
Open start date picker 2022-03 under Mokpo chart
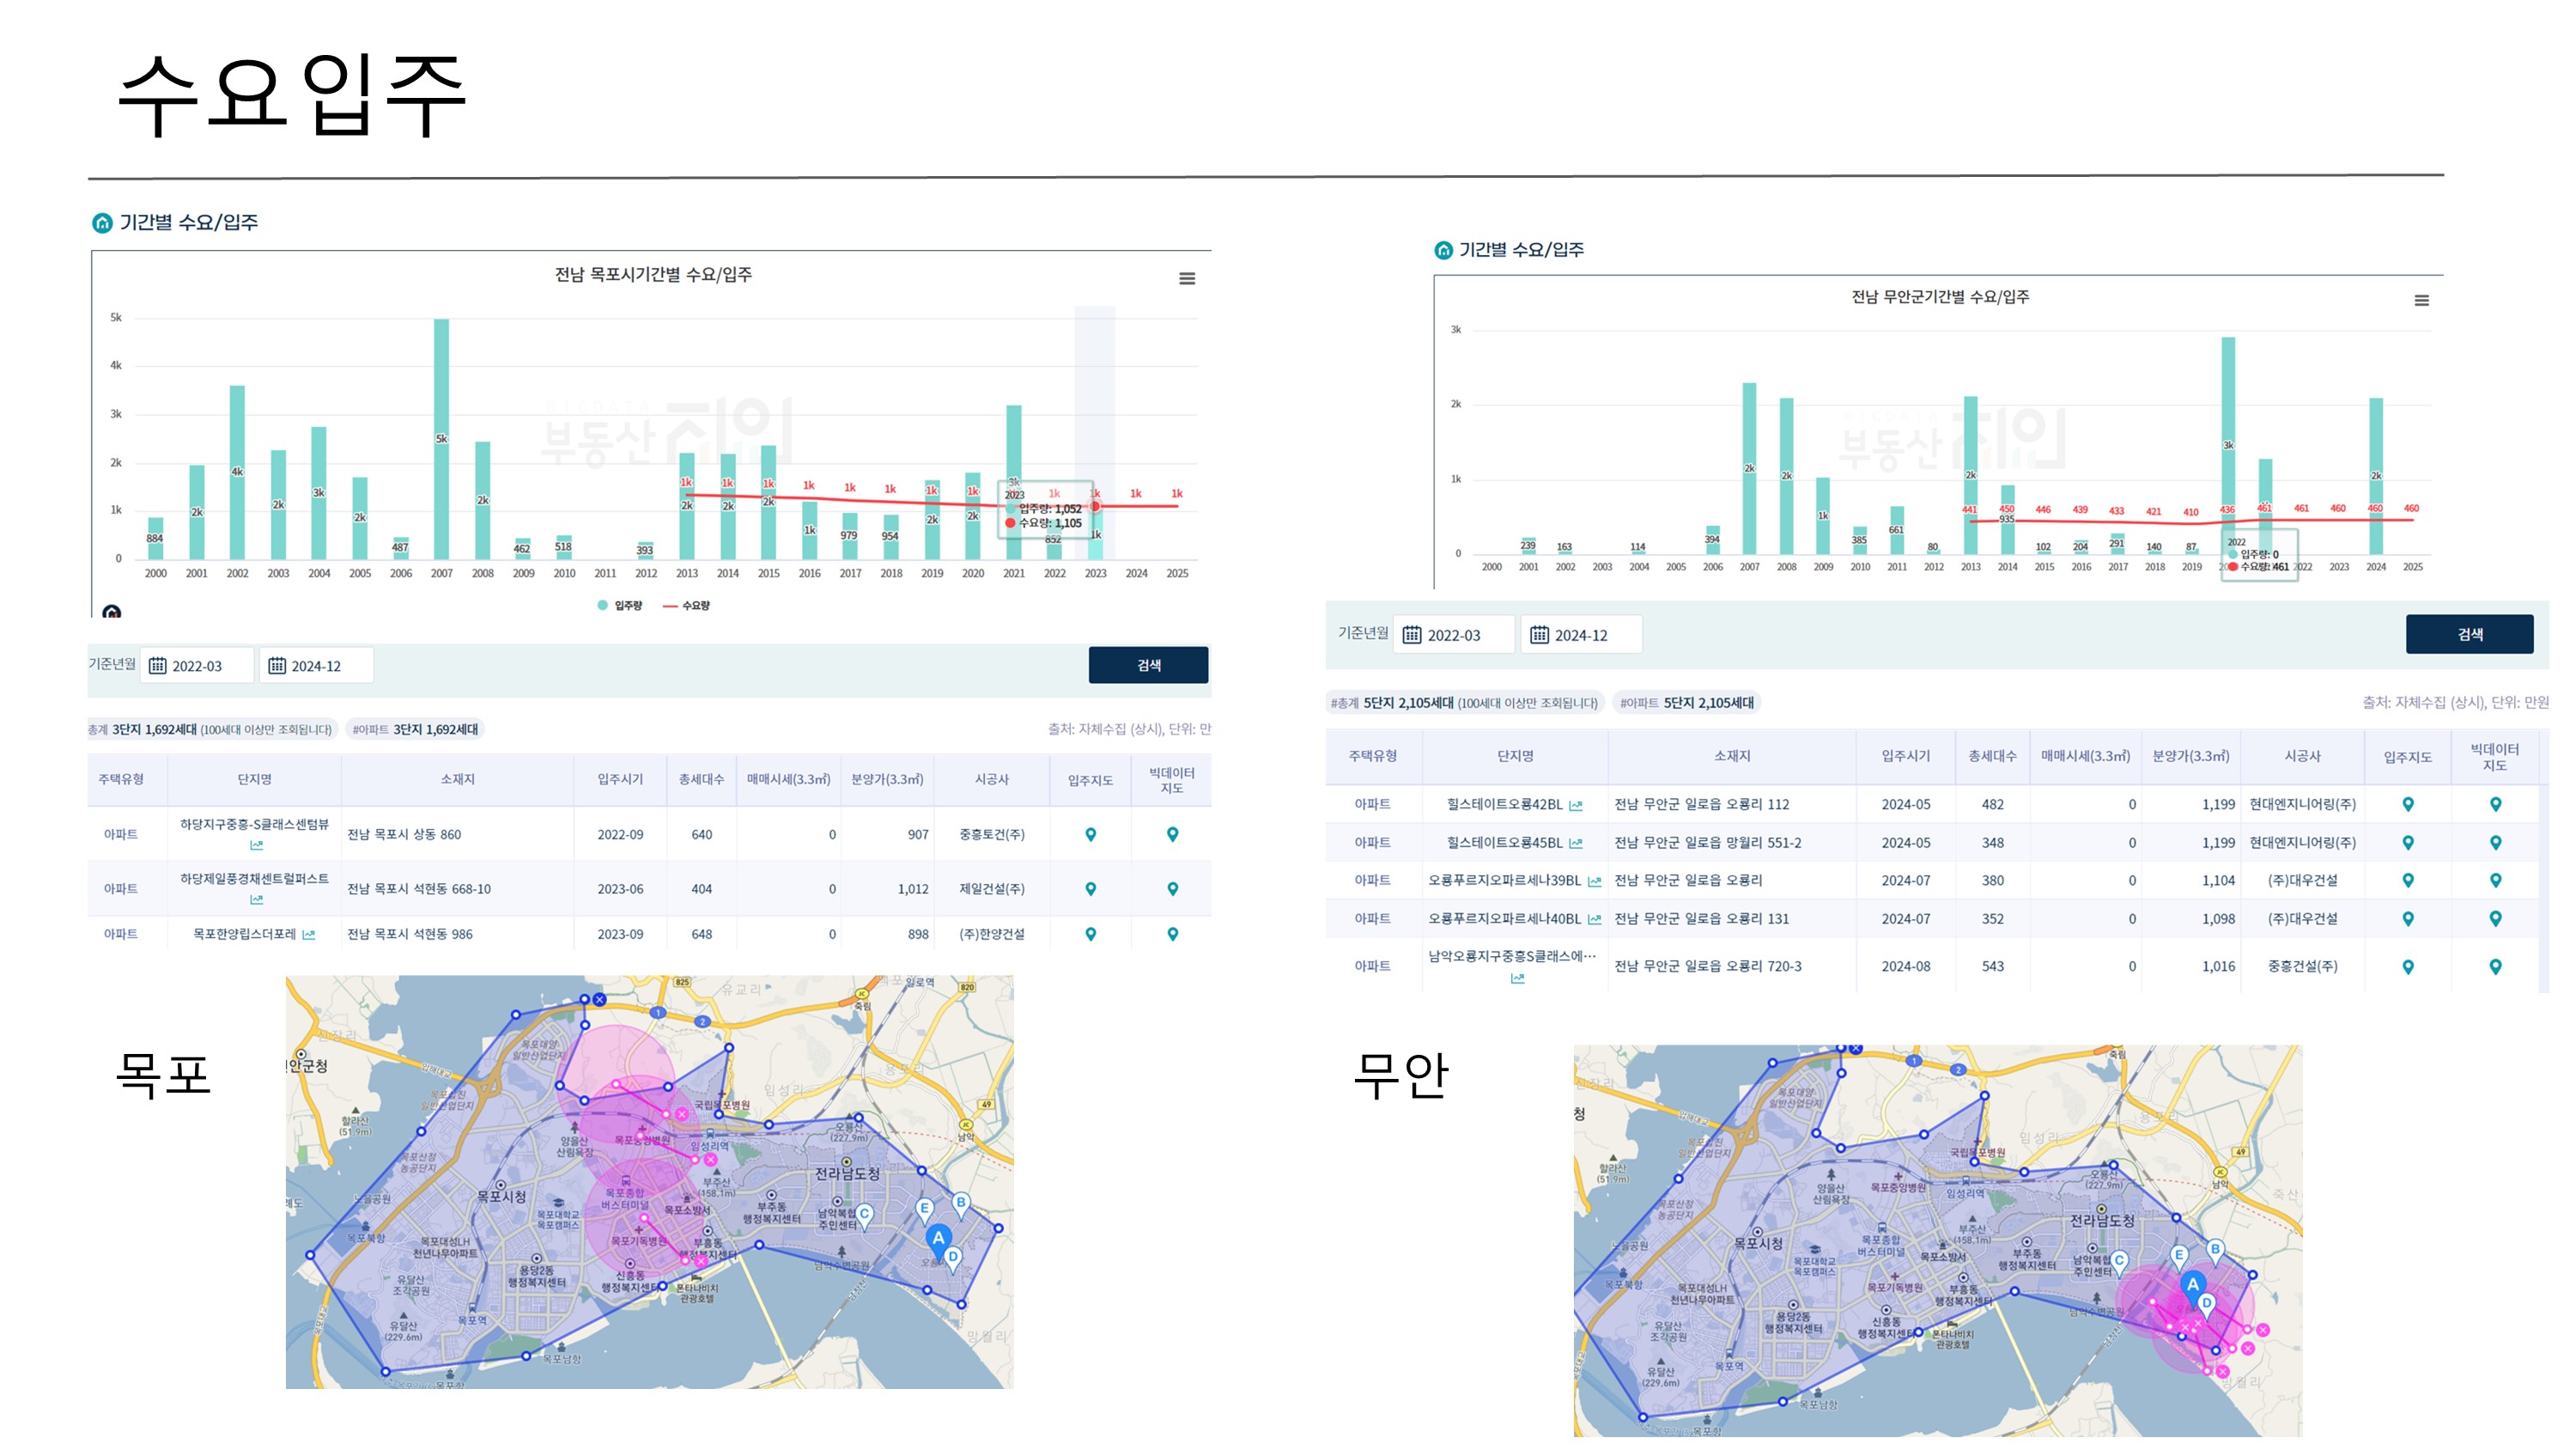click(x=197, y=666)
